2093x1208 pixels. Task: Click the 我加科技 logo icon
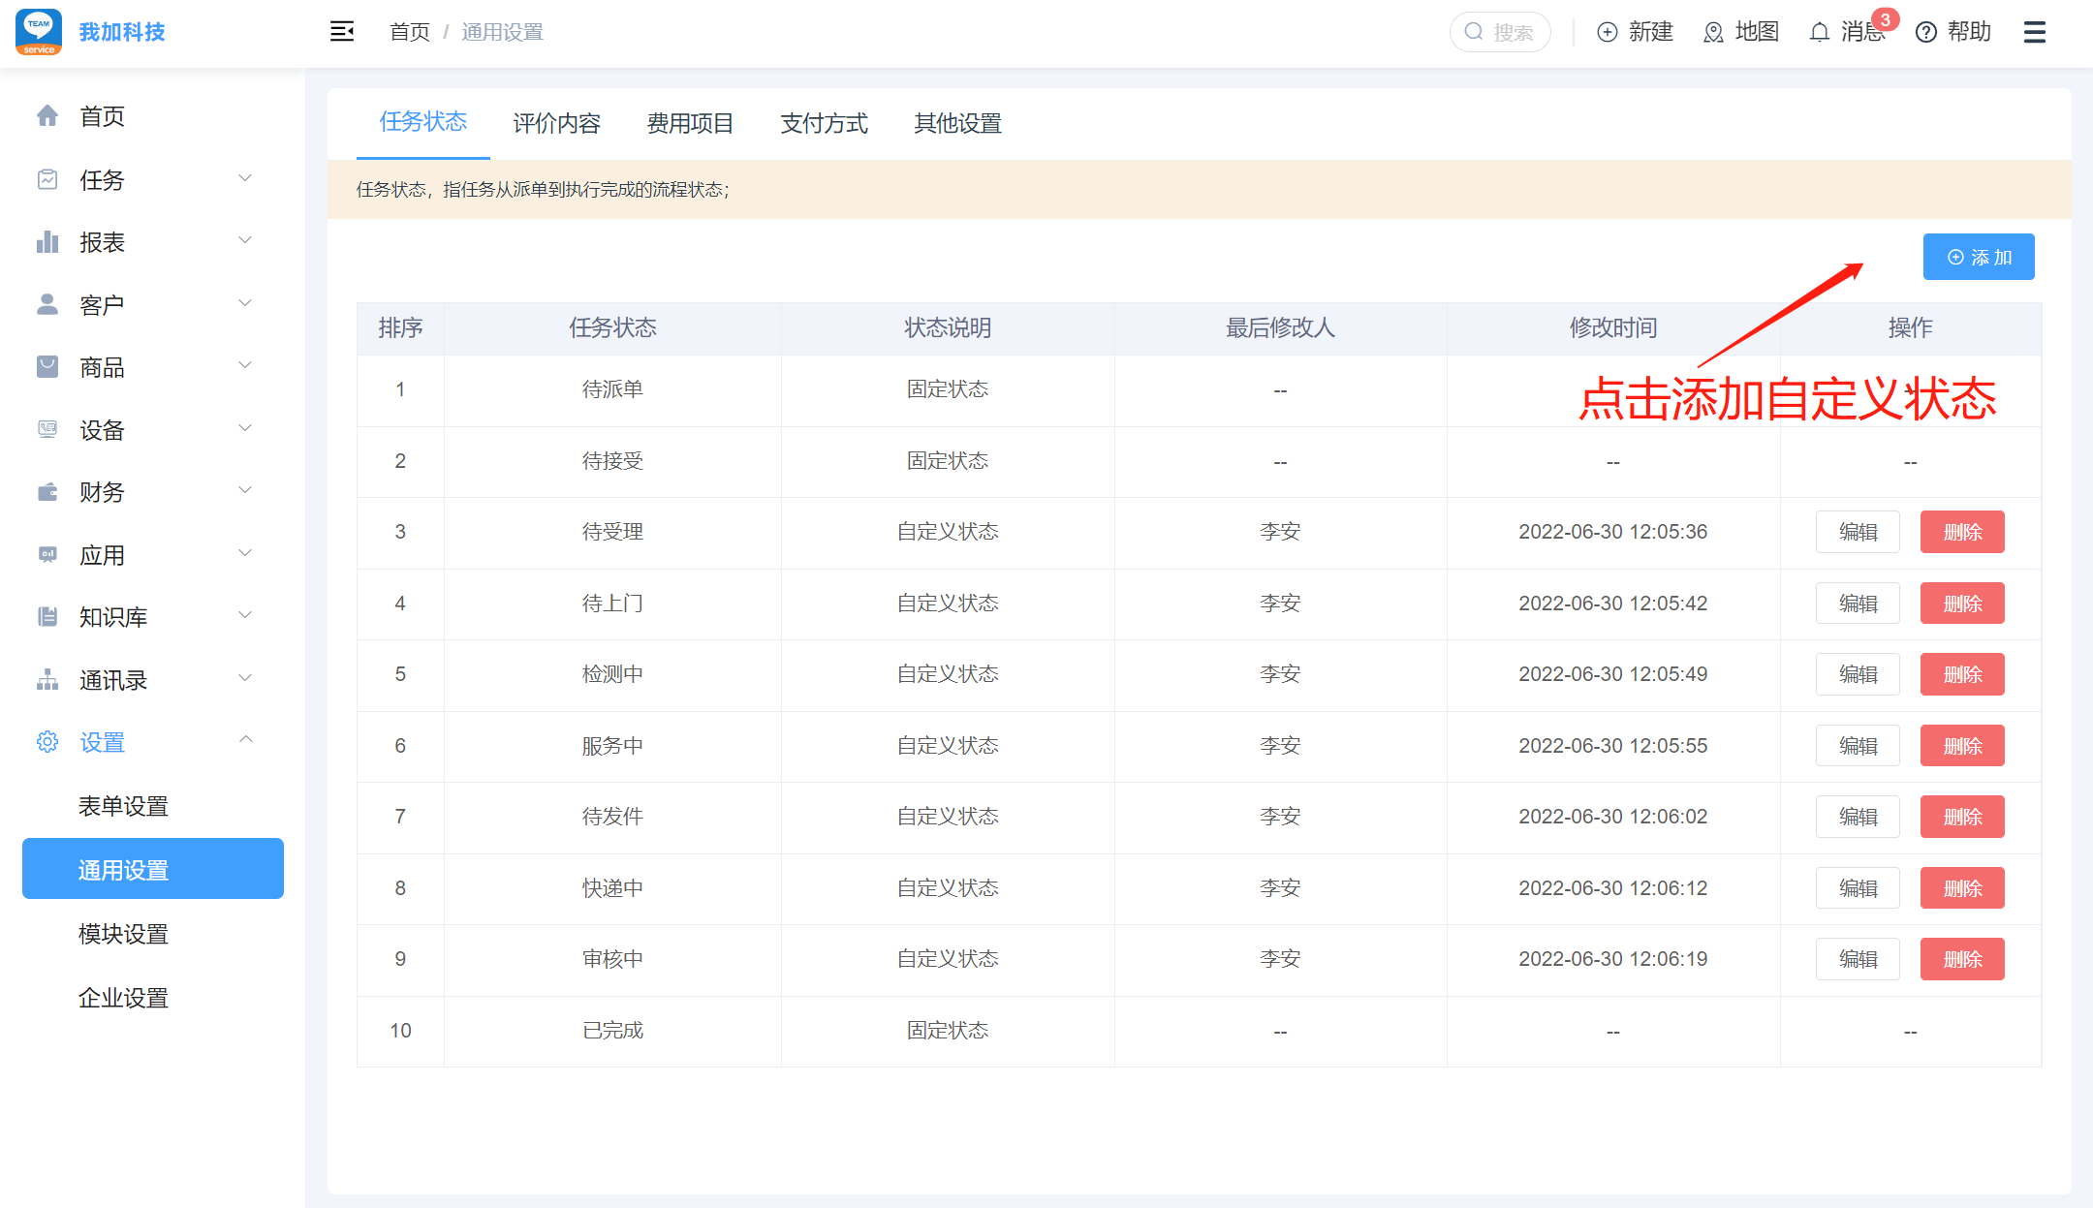39,32
